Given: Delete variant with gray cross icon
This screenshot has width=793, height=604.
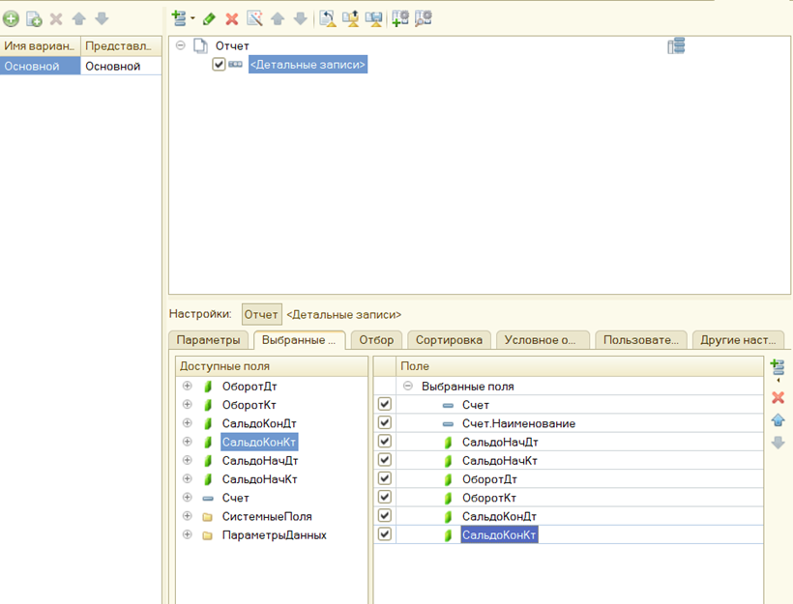Looking at the screenshot, I should pos(56,19).
